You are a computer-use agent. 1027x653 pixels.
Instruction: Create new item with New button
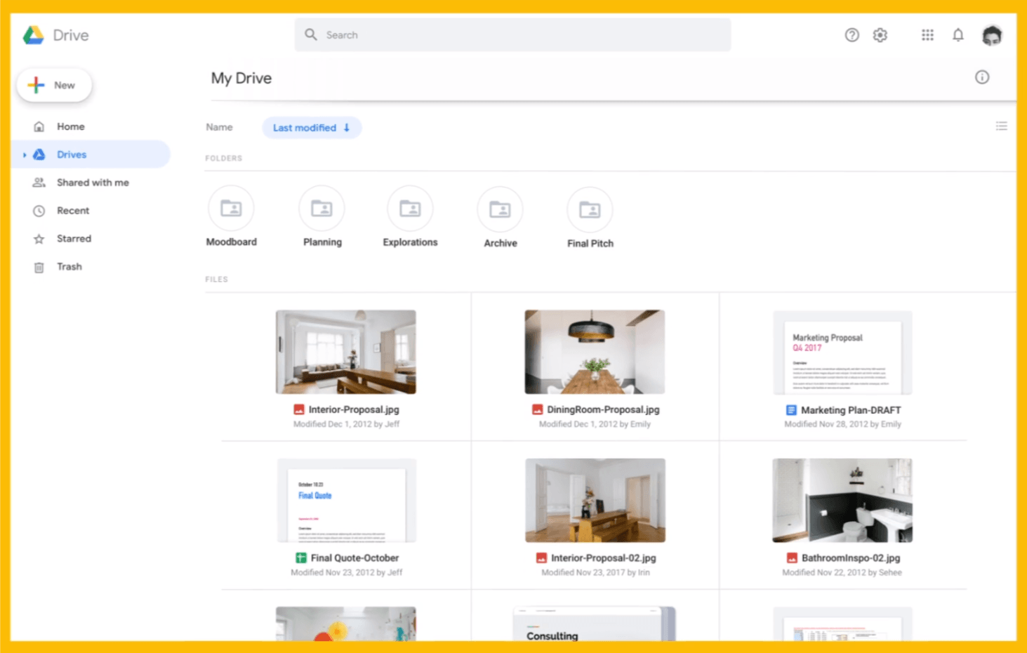point(54,85)
